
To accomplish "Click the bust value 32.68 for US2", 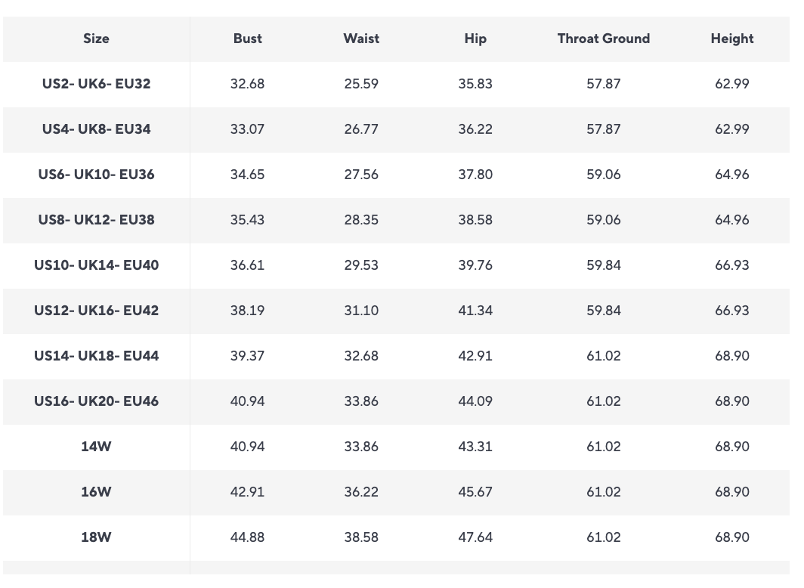I will point(247,84).
